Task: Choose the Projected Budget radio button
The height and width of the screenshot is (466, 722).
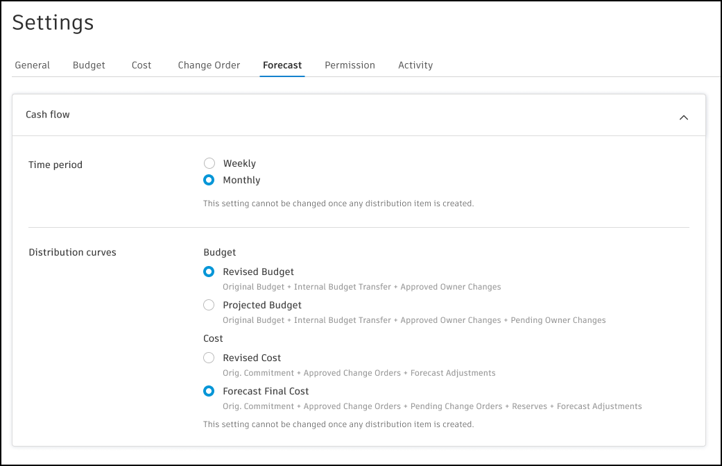Action: [209, 305]
